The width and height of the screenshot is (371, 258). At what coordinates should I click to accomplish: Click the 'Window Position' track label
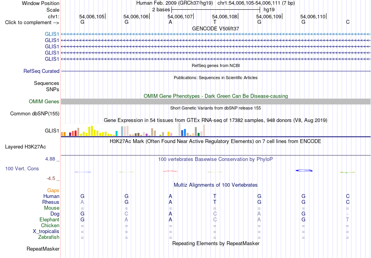[x=41, y=3]
